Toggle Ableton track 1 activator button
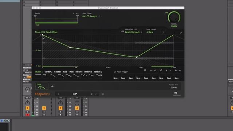 [x=28, y=108]
